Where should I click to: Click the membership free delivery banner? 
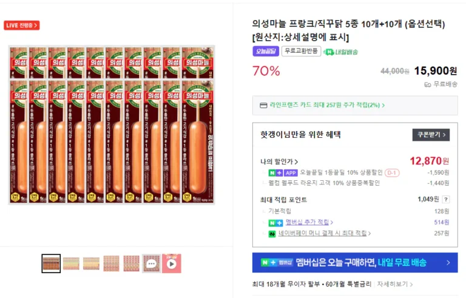(x=355, y=263)
